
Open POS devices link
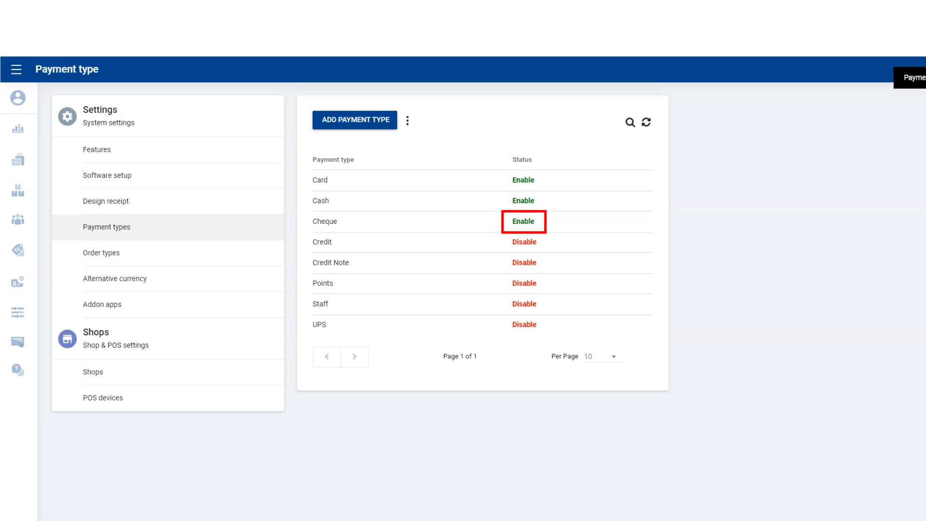tap(103, 398)
